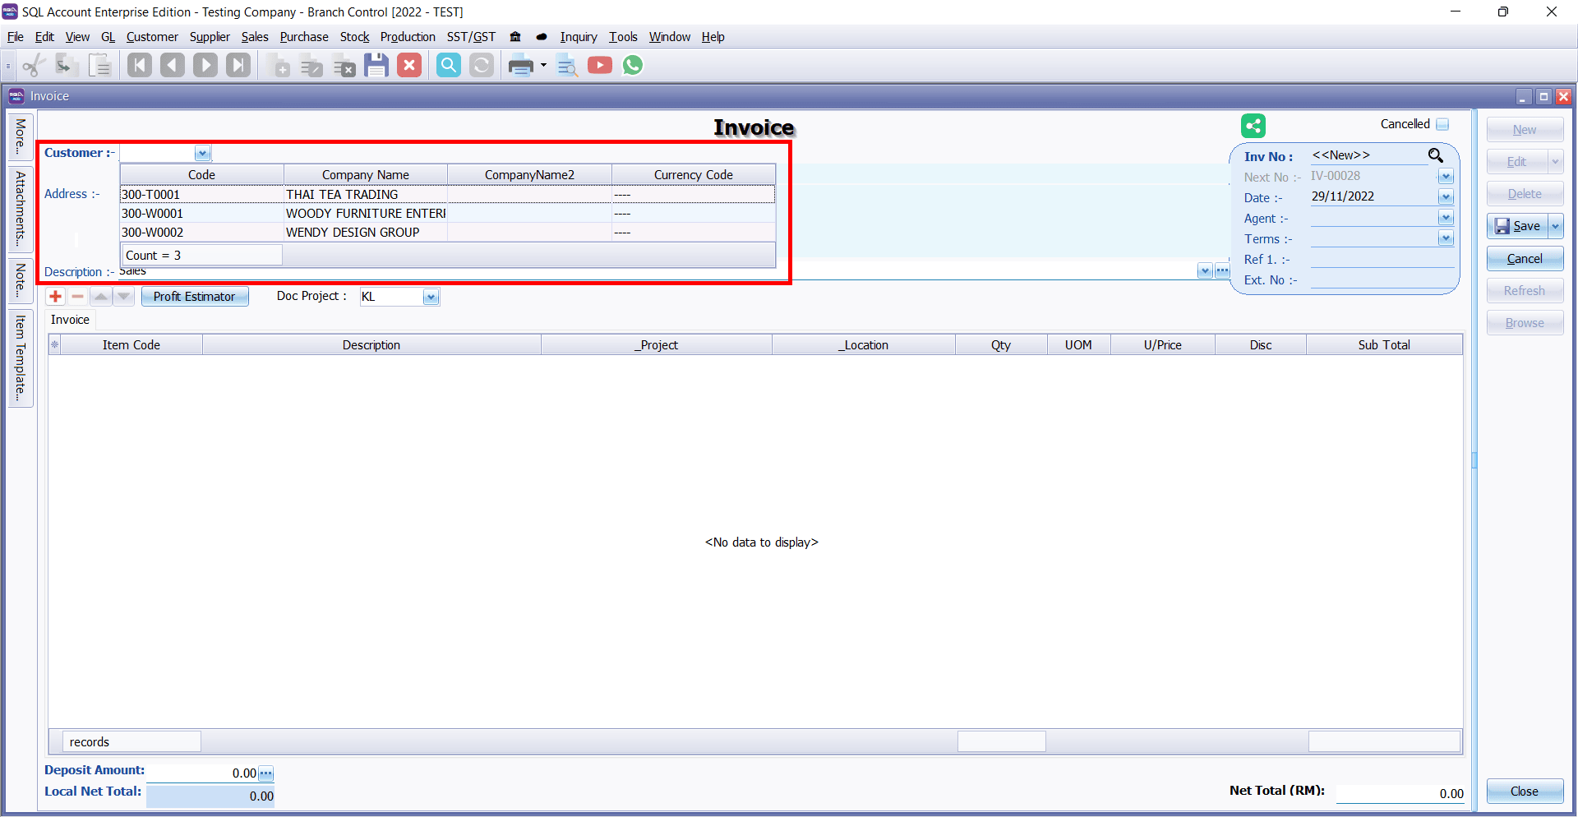This screenshot has width=1578, height=817.
Task: Expand the Next No dropdown
Action: pos(1446,177)
